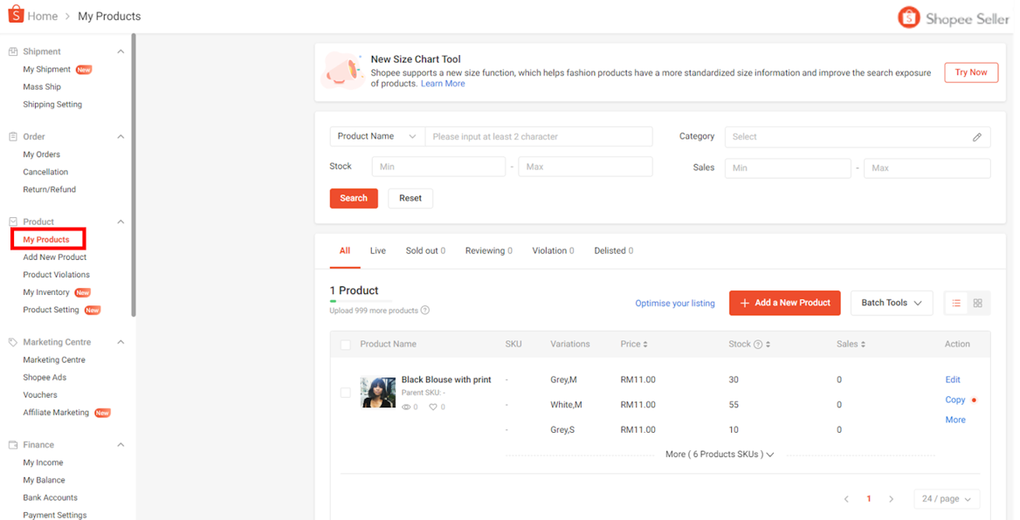Open the Batch Tools dropdown
Screen dimensions: 1020x520
[892, 303]
